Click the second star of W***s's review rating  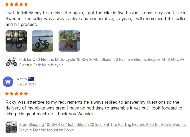[x=12, y=94]
